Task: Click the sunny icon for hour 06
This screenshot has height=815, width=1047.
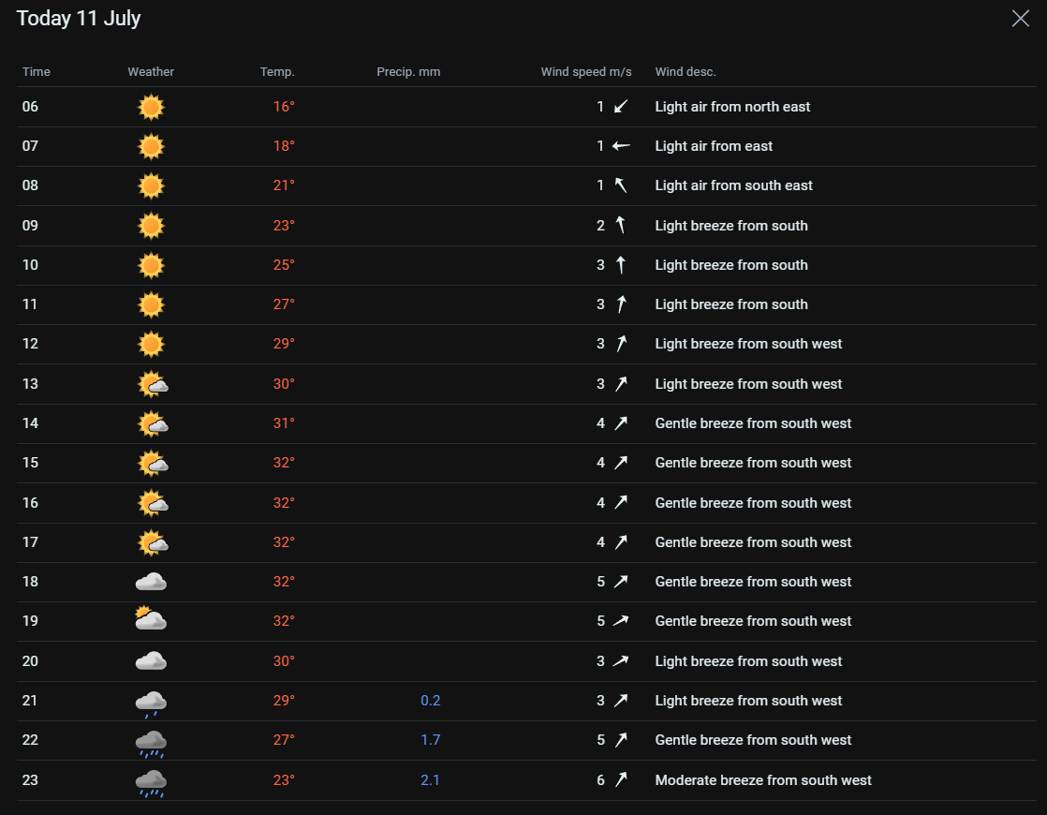Action: point(151,108)
